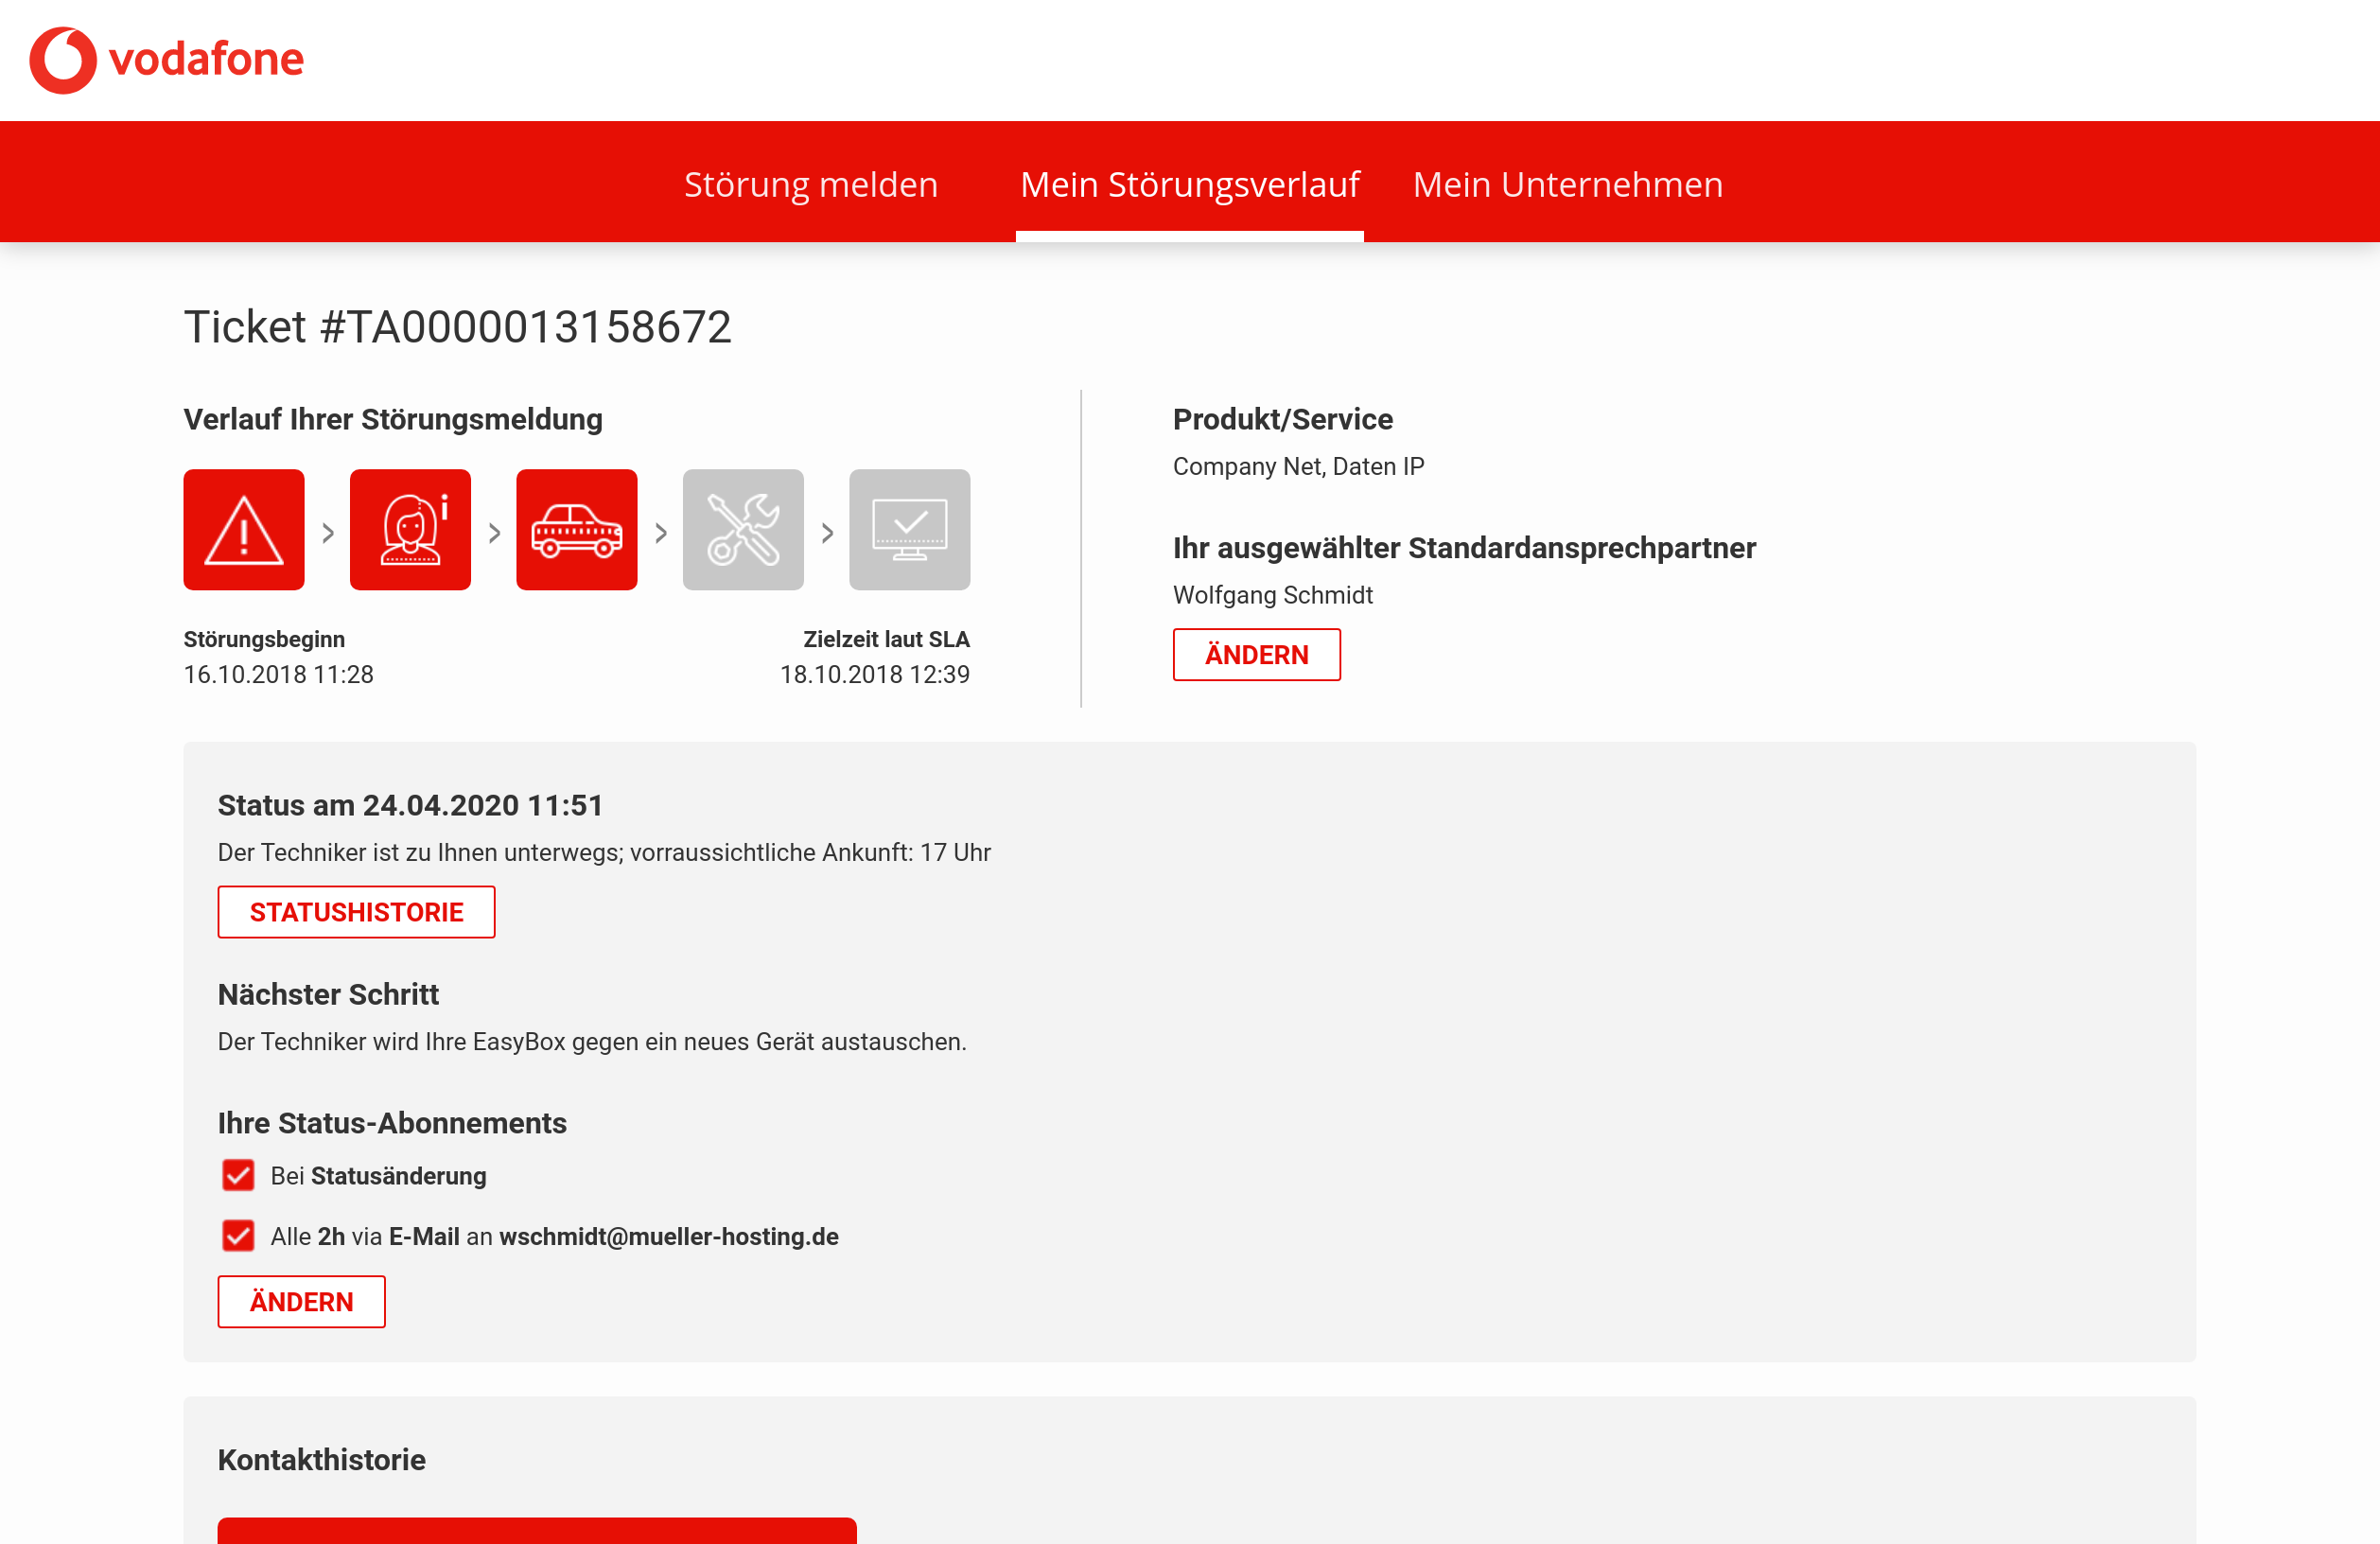Select the warning triangle step icon
The height and width of the screenshot is (1544, 2380).
coord(244,530)
